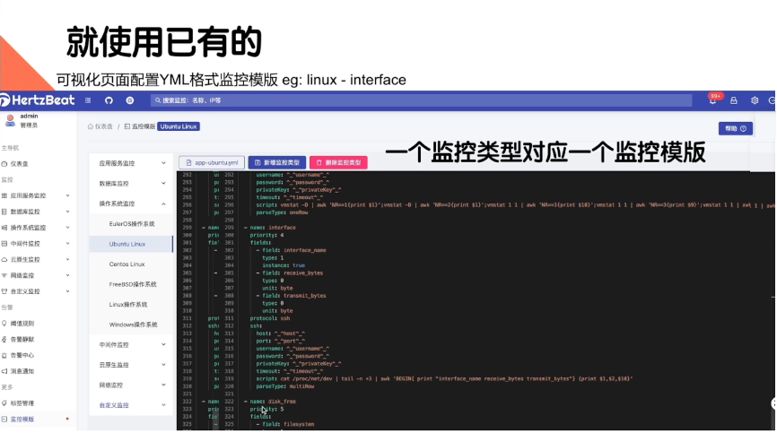Click the circular icon next to GitHub
The width and height of the screenshot is (777, 433).
tap(130, 100)
